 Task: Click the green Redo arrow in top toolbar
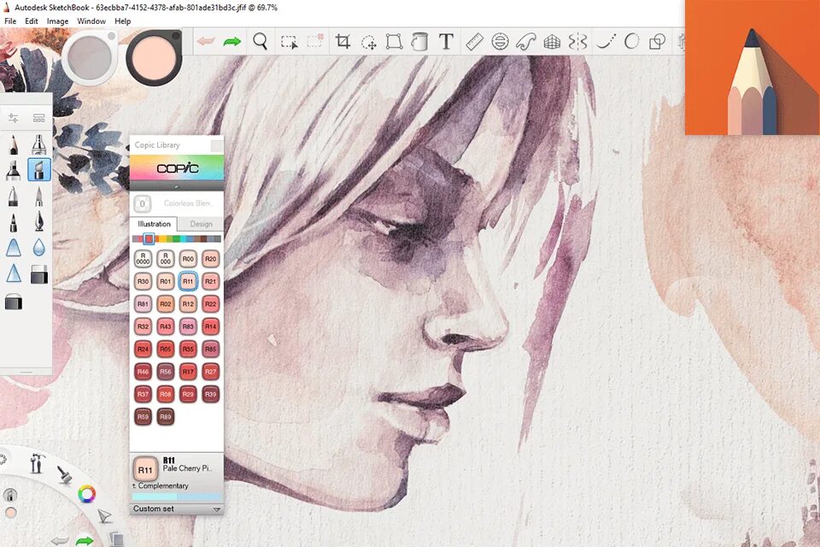(232, 41)
